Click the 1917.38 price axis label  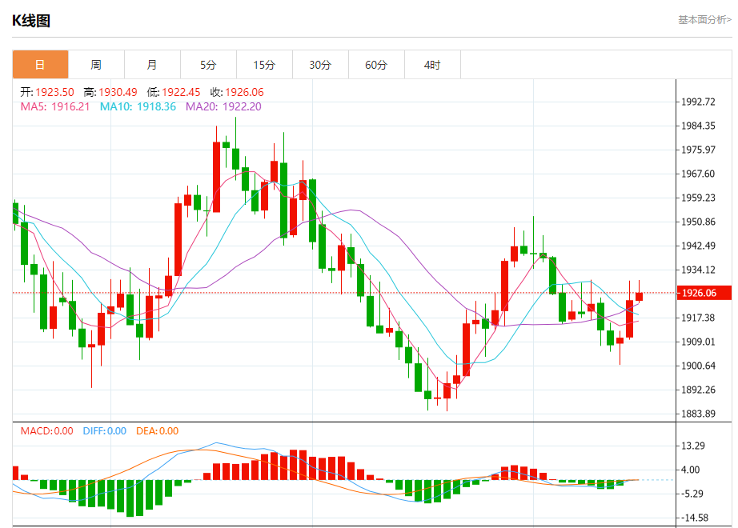point(699,318)
